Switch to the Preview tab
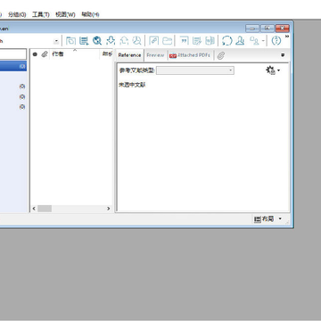Viewport: 321px width, 321px height. (x=155, y=55)
